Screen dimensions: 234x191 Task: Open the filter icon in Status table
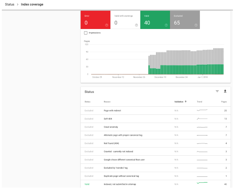[217, 91]
